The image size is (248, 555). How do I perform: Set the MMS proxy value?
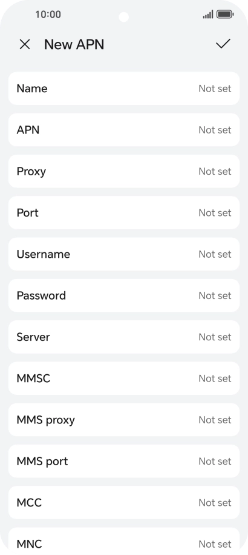point(124,420)
